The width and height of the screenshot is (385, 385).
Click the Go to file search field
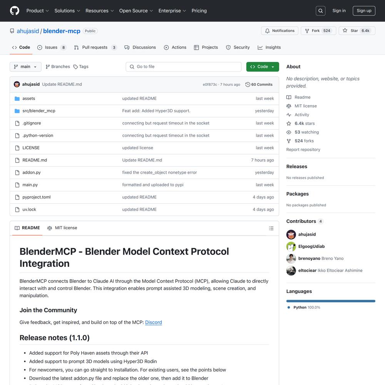coord(184,67)
